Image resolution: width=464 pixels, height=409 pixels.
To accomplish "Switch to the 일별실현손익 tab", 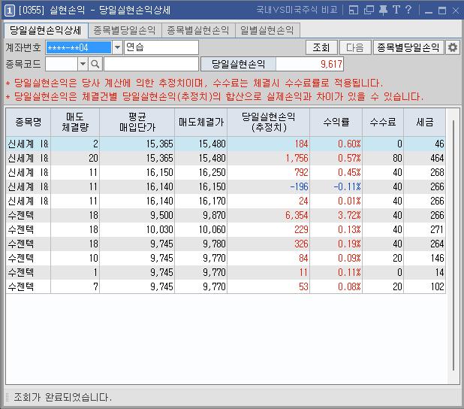I will pos(267,30).
